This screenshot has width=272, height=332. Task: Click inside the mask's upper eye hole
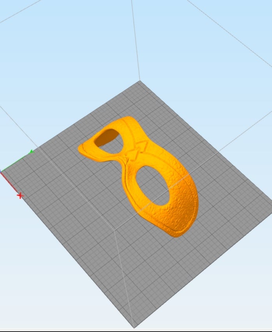pos(107,138)
